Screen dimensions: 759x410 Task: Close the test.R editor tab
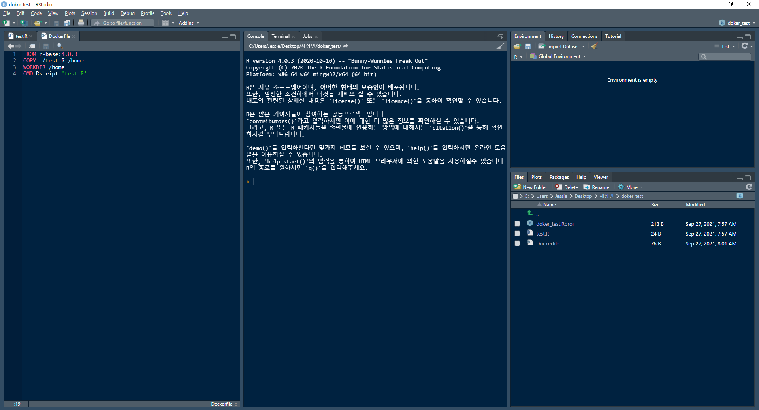[31, 36]
